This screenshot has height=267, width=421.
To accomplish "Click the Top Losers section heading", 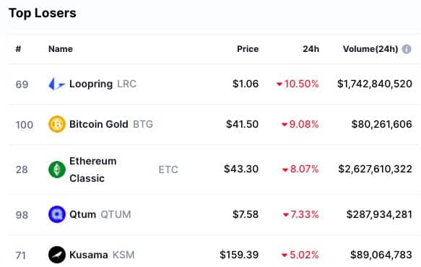I will coord(43,13).
